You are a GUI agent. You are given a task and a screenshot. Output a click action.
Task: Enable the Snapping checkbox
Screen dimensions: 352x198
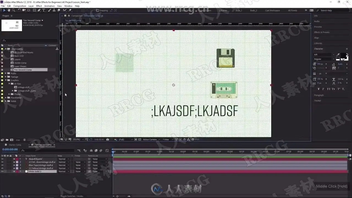click(x=98, y=10)
